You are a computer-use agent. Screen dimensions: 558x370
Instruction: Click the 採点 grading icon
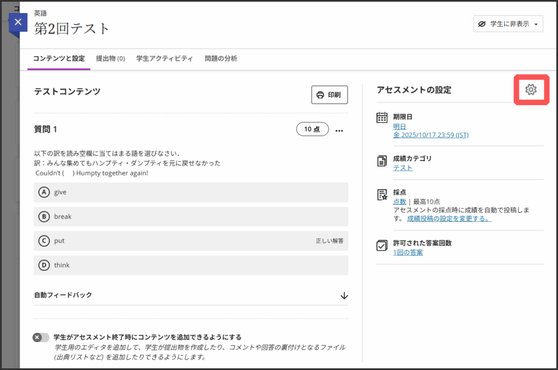click(x=382, y=195)
